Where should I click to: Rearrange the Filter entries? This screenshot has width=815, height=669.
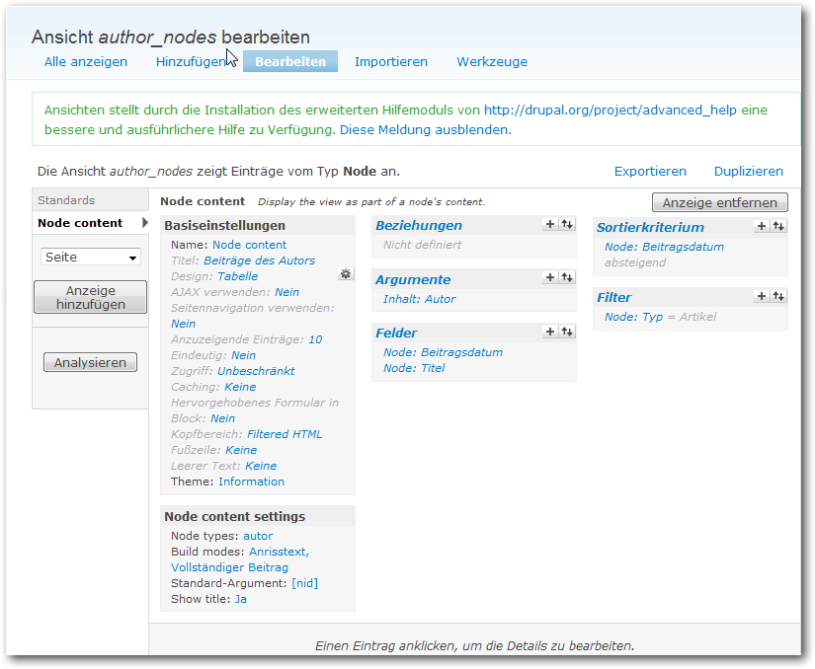(x=778, y=296)
